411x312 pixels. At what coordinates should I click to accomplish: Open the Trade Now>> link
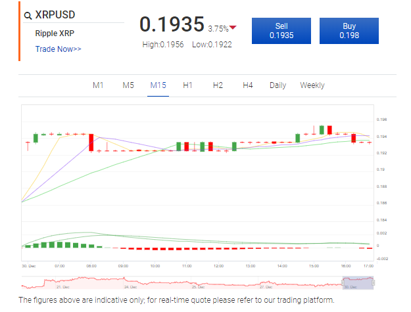[x=58, y=49]
